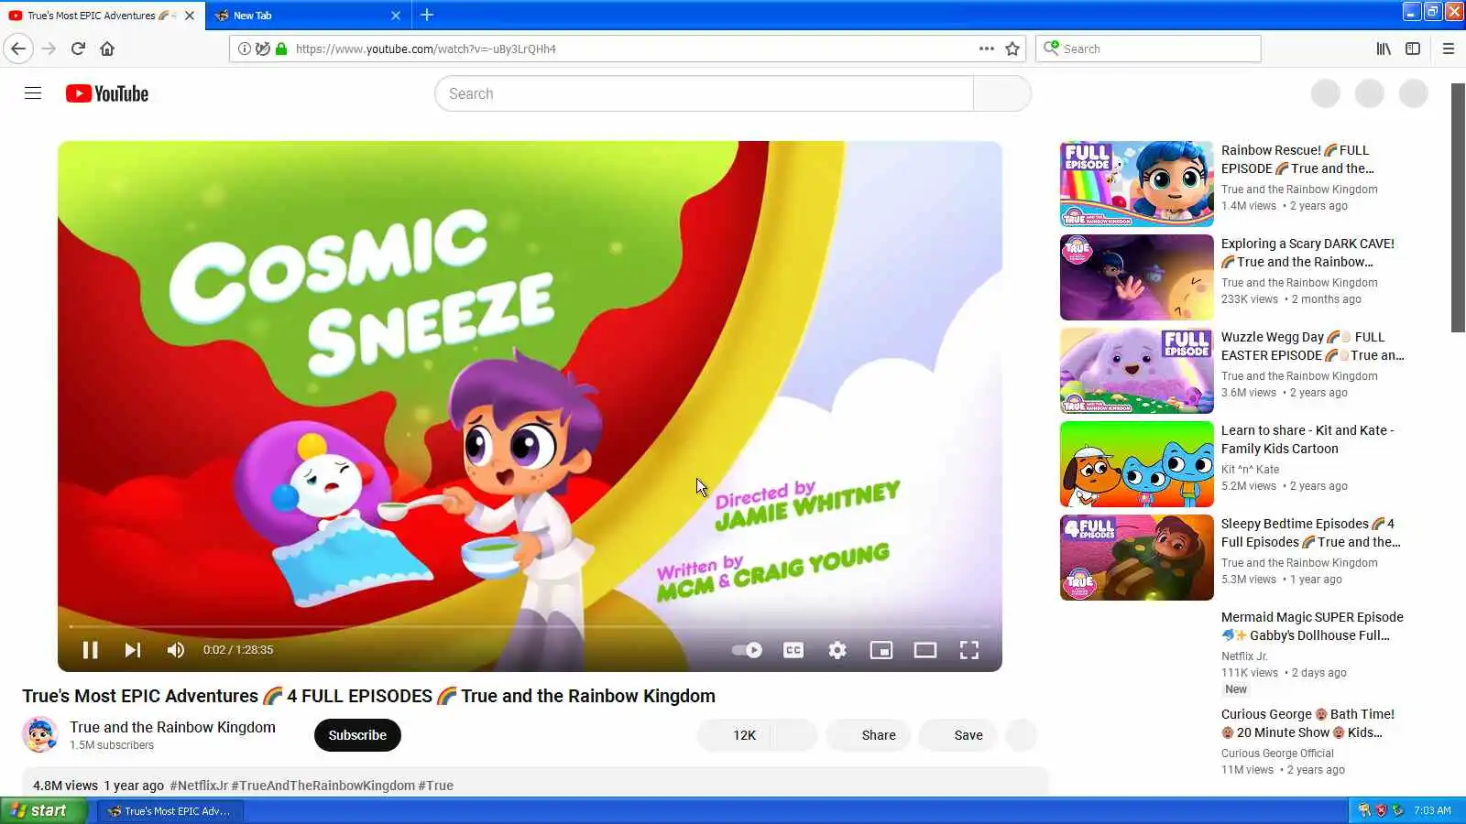
Task: Go forward in the browser
Action: click(49, 49)
